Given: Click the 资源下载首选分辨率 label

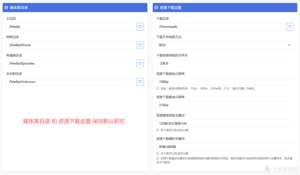Looking at the screenshot, I should (170, 74).
